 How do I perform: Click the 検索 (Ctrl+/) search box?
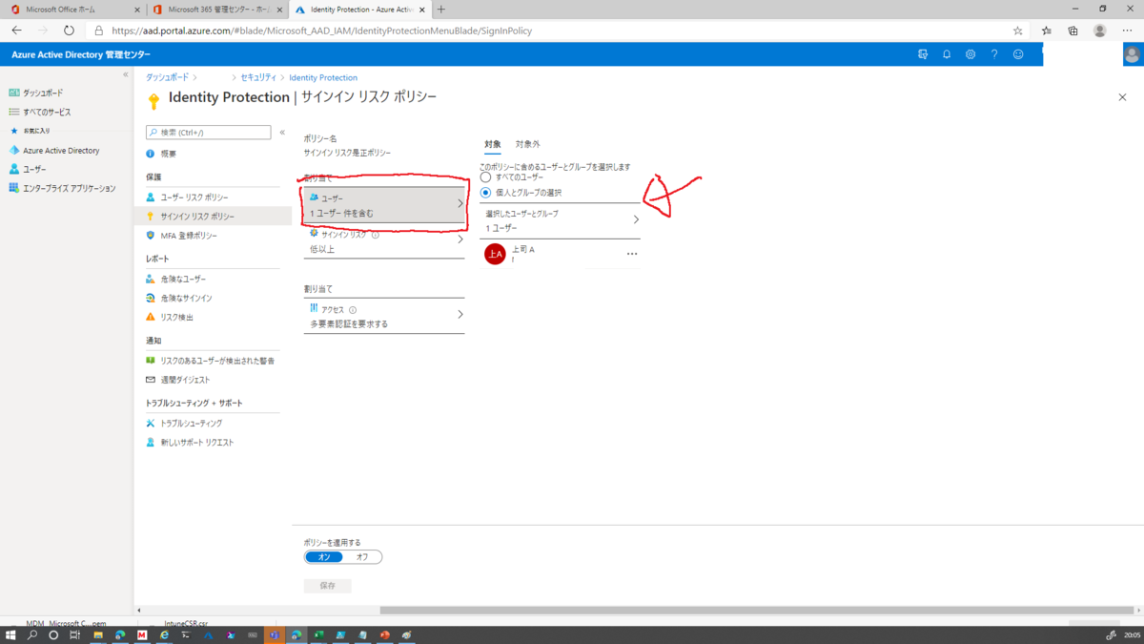209,133
